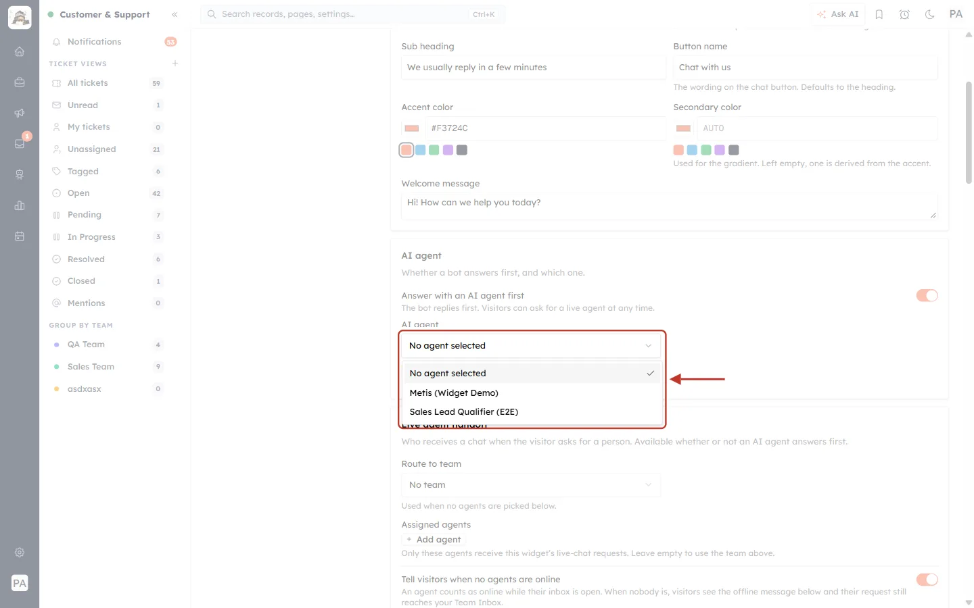The height and width of the screenshot is (608, 974).
Task: Choose Sales Lead Qualifier (E2E) option
Action: pos(532,411)
